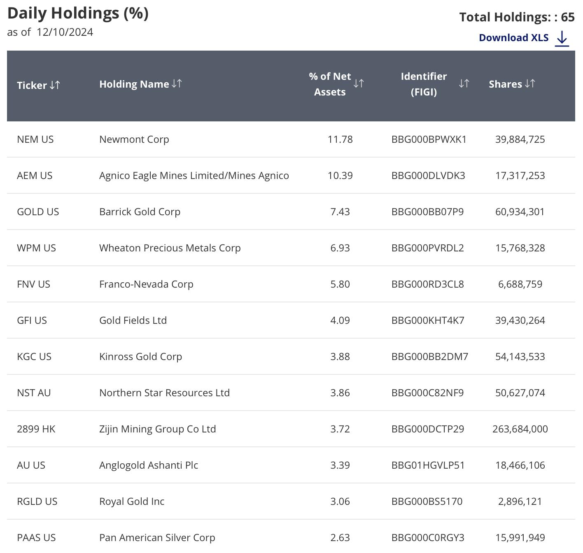Click Pan American Silver Corp
The width and height of the screenshot is (583, 553).
157,538
